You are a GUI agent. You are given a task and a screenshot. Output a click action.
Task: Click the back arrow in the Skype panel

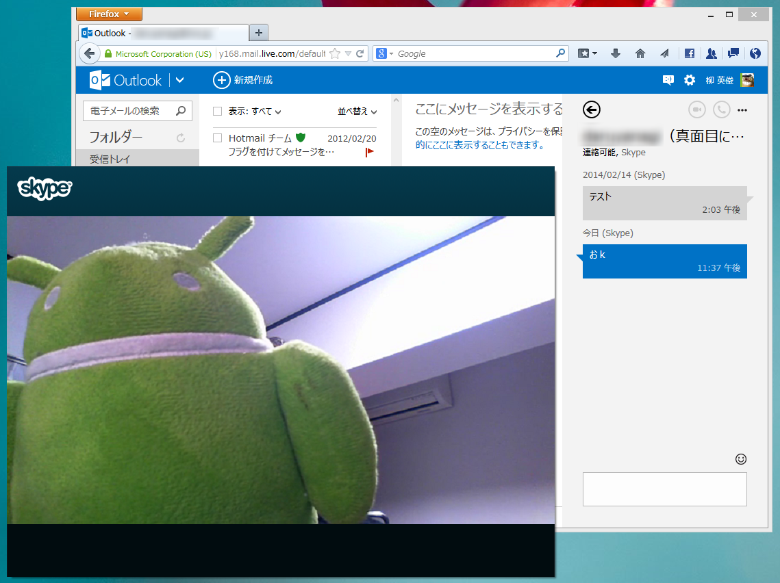pyautogui.click(x=591, y=109)
